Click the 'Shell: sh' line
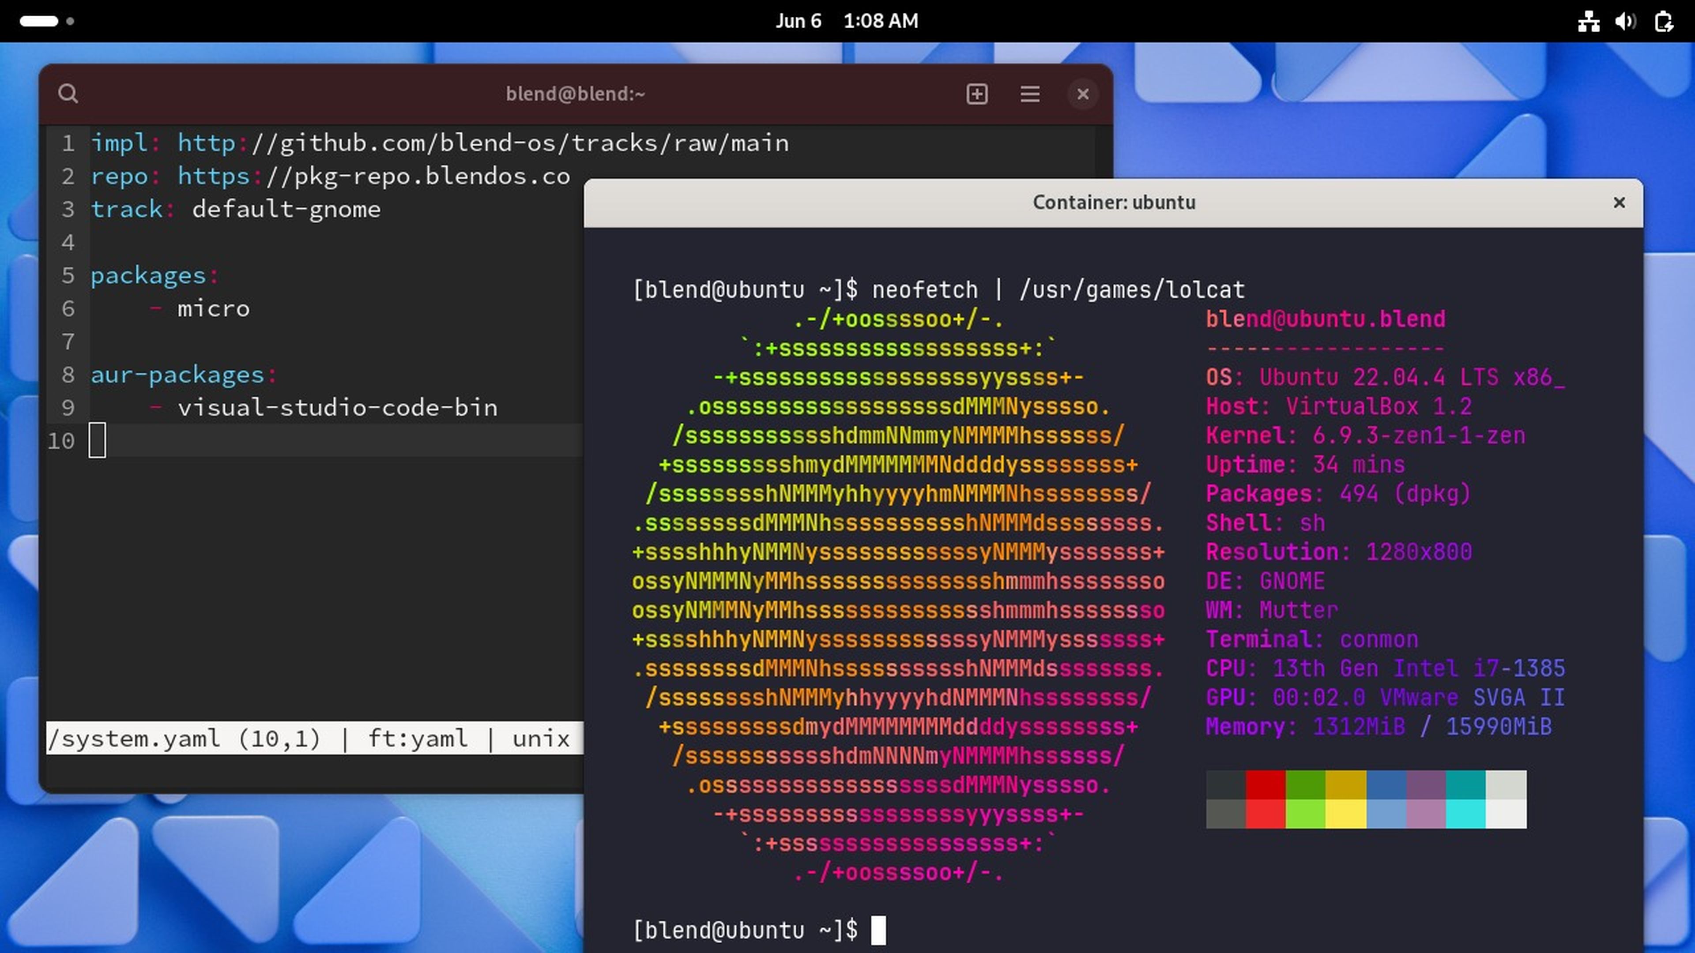The image size is (1695, 953). [1266, 523]
